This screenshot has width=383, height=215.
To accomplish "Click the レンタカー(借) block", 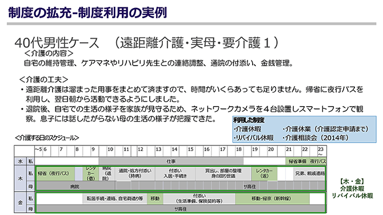I will click(91, 173).
